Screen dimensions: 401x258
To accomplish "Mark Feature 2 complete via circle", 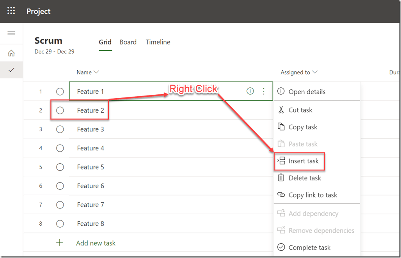I will (x=60, y=110).
